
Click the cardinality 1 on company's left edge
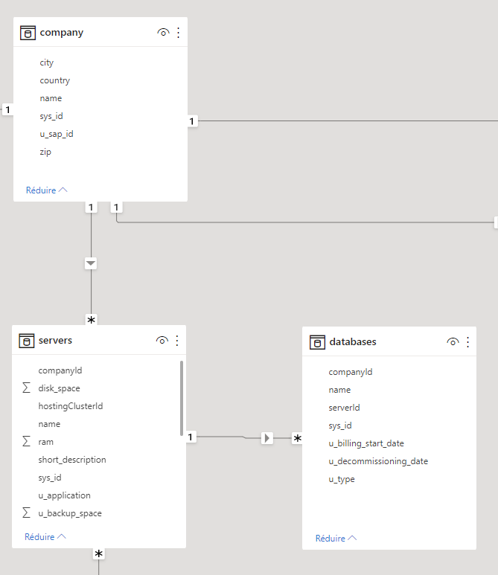pos(7,109)
